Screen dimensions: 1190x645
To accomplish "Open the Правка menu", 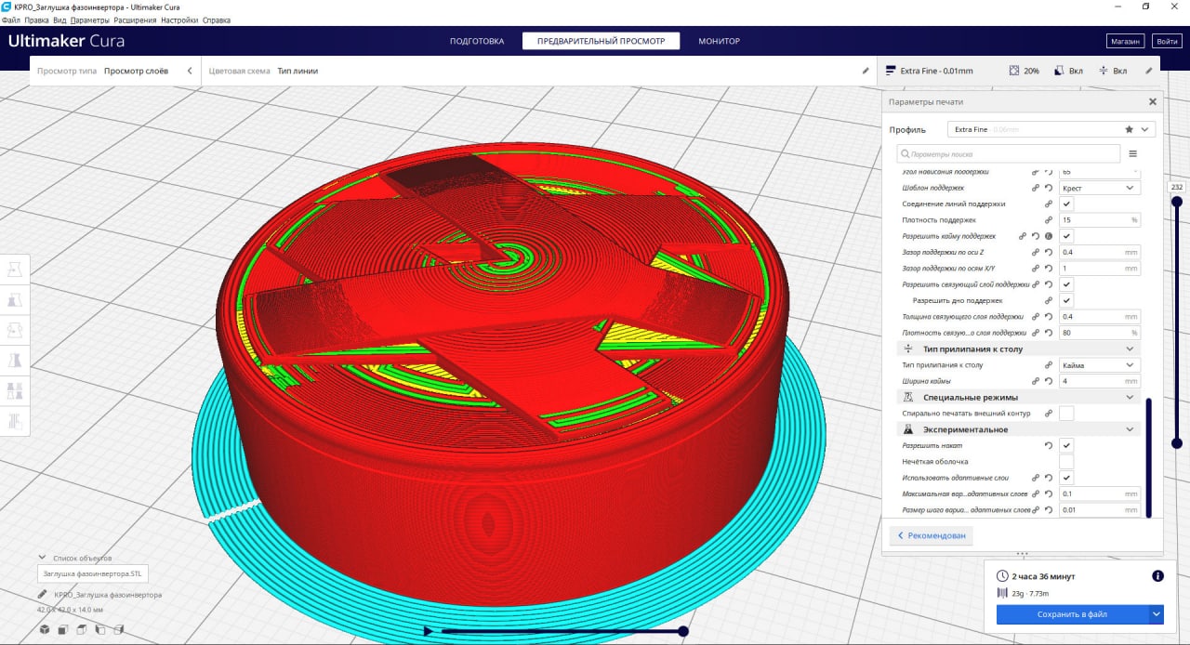I will pos(36,20).
